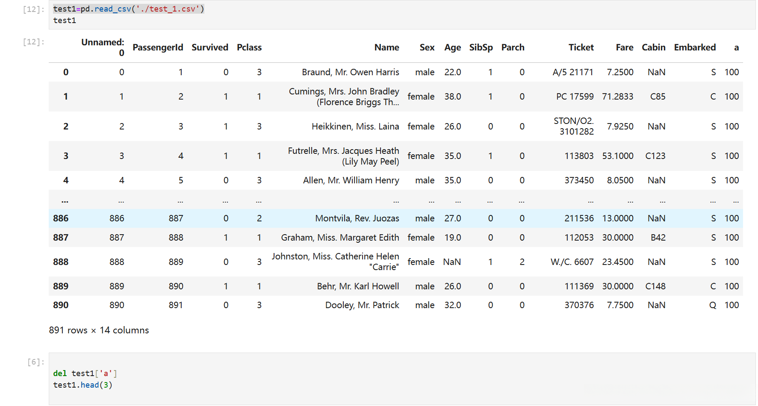Click age value 38.0
This screenshot has height=406, width=758.
[452, 97]
